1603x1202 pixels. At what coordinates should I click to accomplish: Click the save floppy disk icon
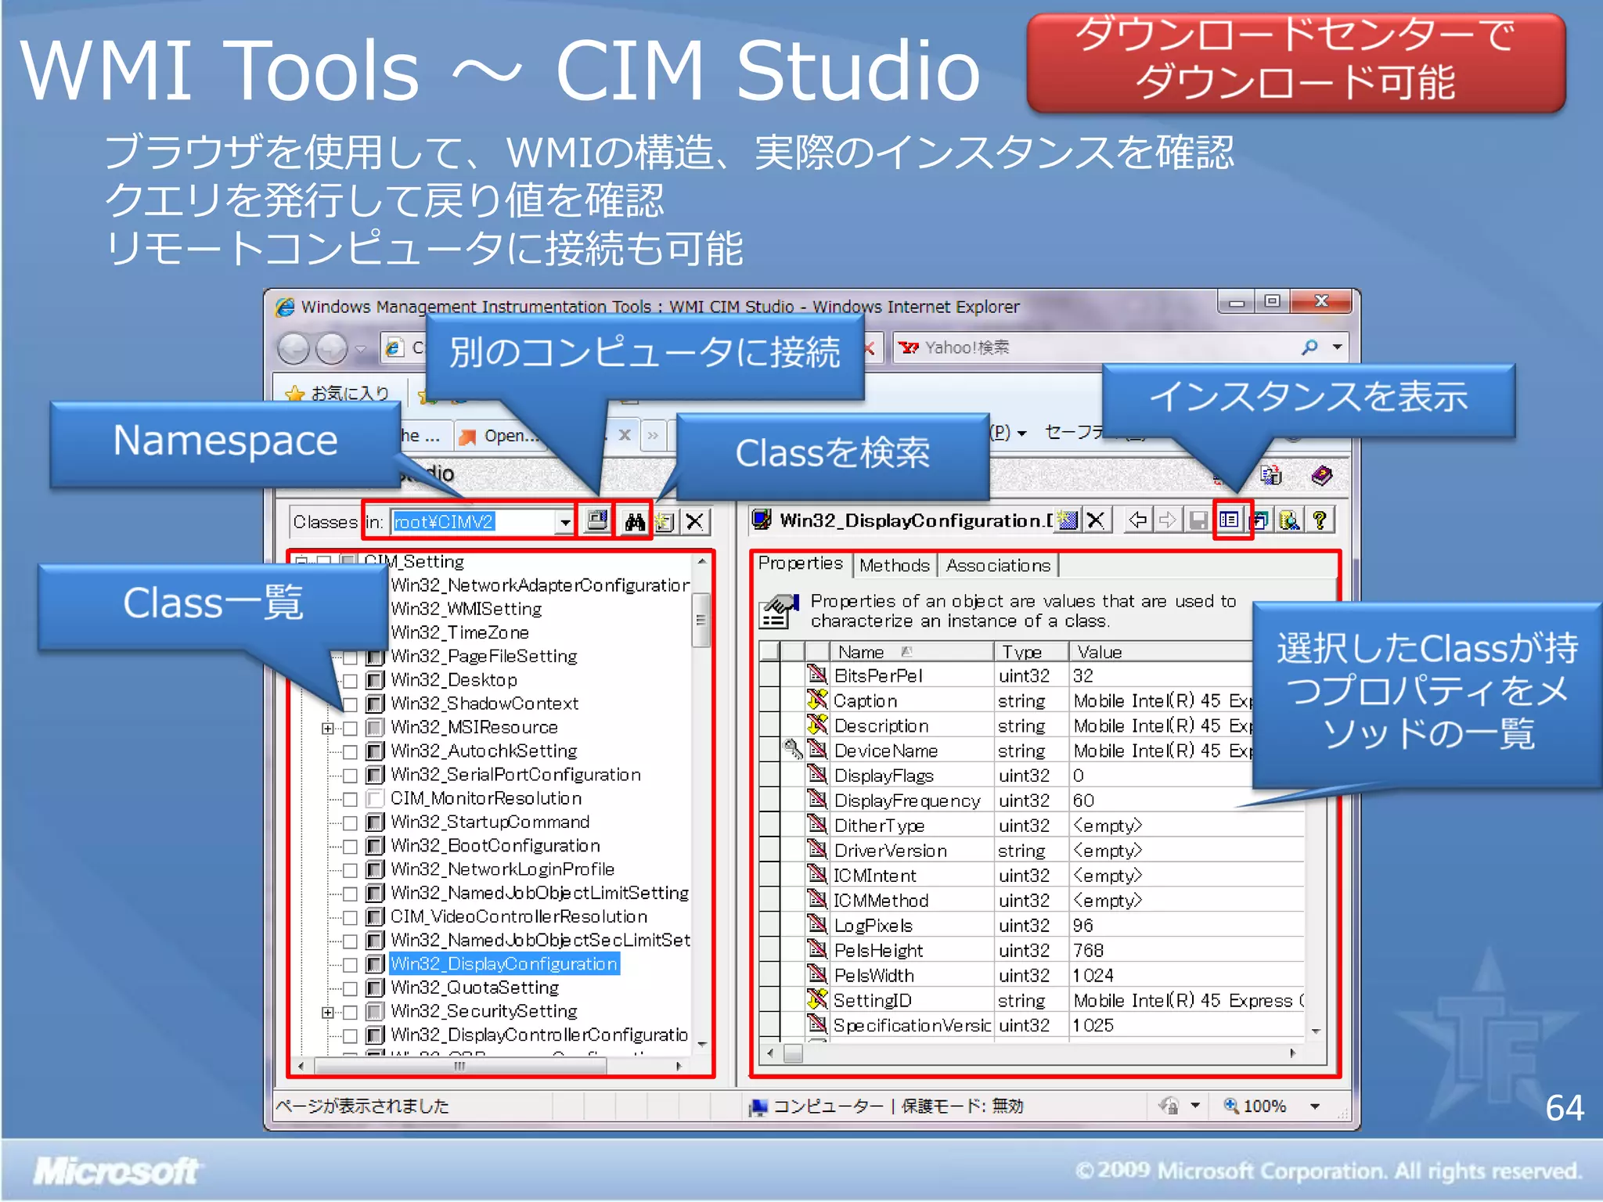click(x=1198, y=520)
